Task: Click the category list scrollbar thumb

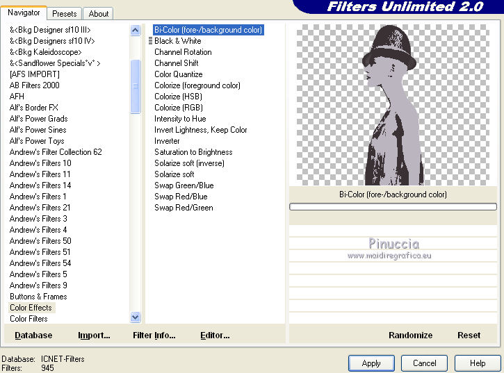Action: (136, 86)
